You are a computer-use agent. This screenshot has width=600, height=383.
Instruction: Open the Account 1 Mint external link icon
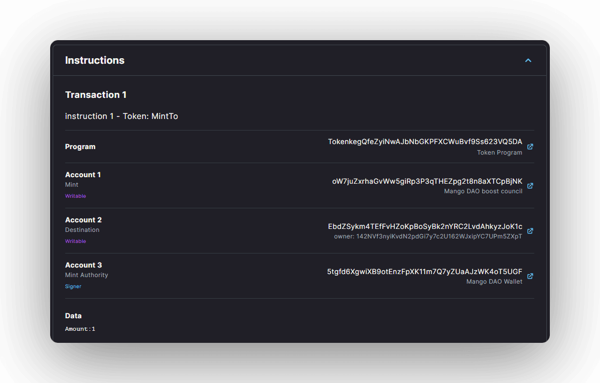point(530,186)
